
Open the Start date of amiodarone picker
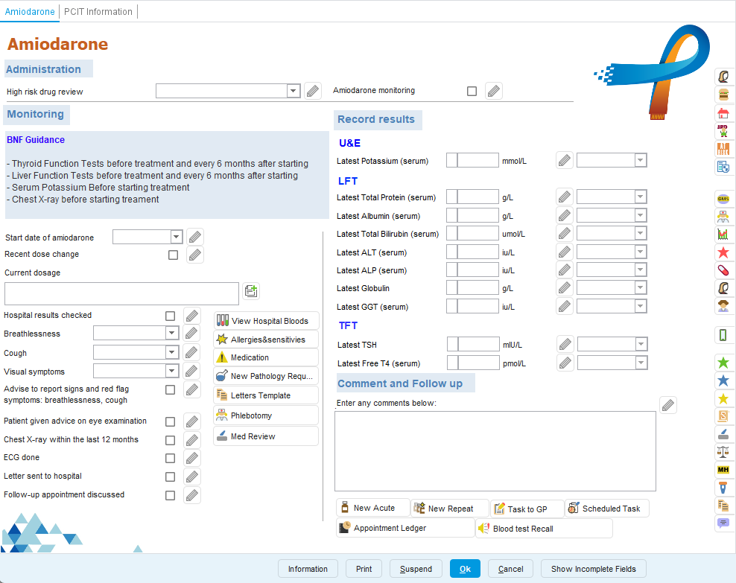[177, 237]
